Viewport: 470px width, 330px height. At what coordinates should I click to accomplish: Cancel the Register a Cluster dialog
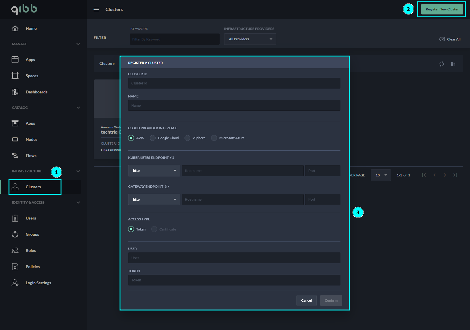click(306, 300)
